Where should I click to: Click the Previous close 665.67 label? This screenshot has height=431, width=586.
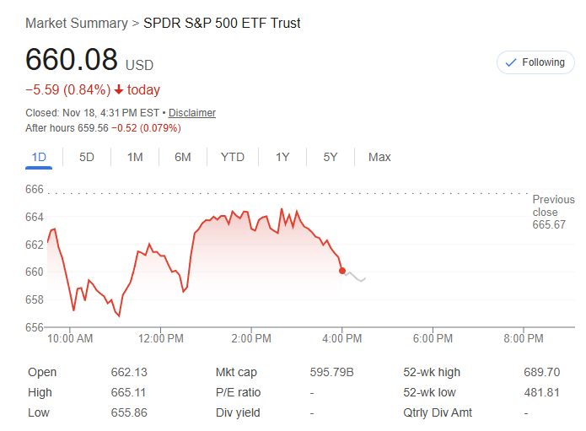tap(553, 213)
